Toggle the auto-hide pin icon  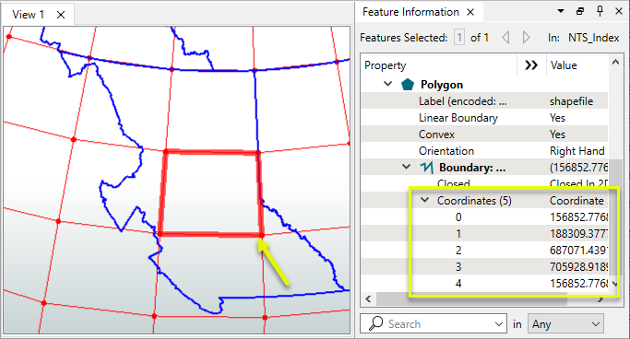pos(600,11)
